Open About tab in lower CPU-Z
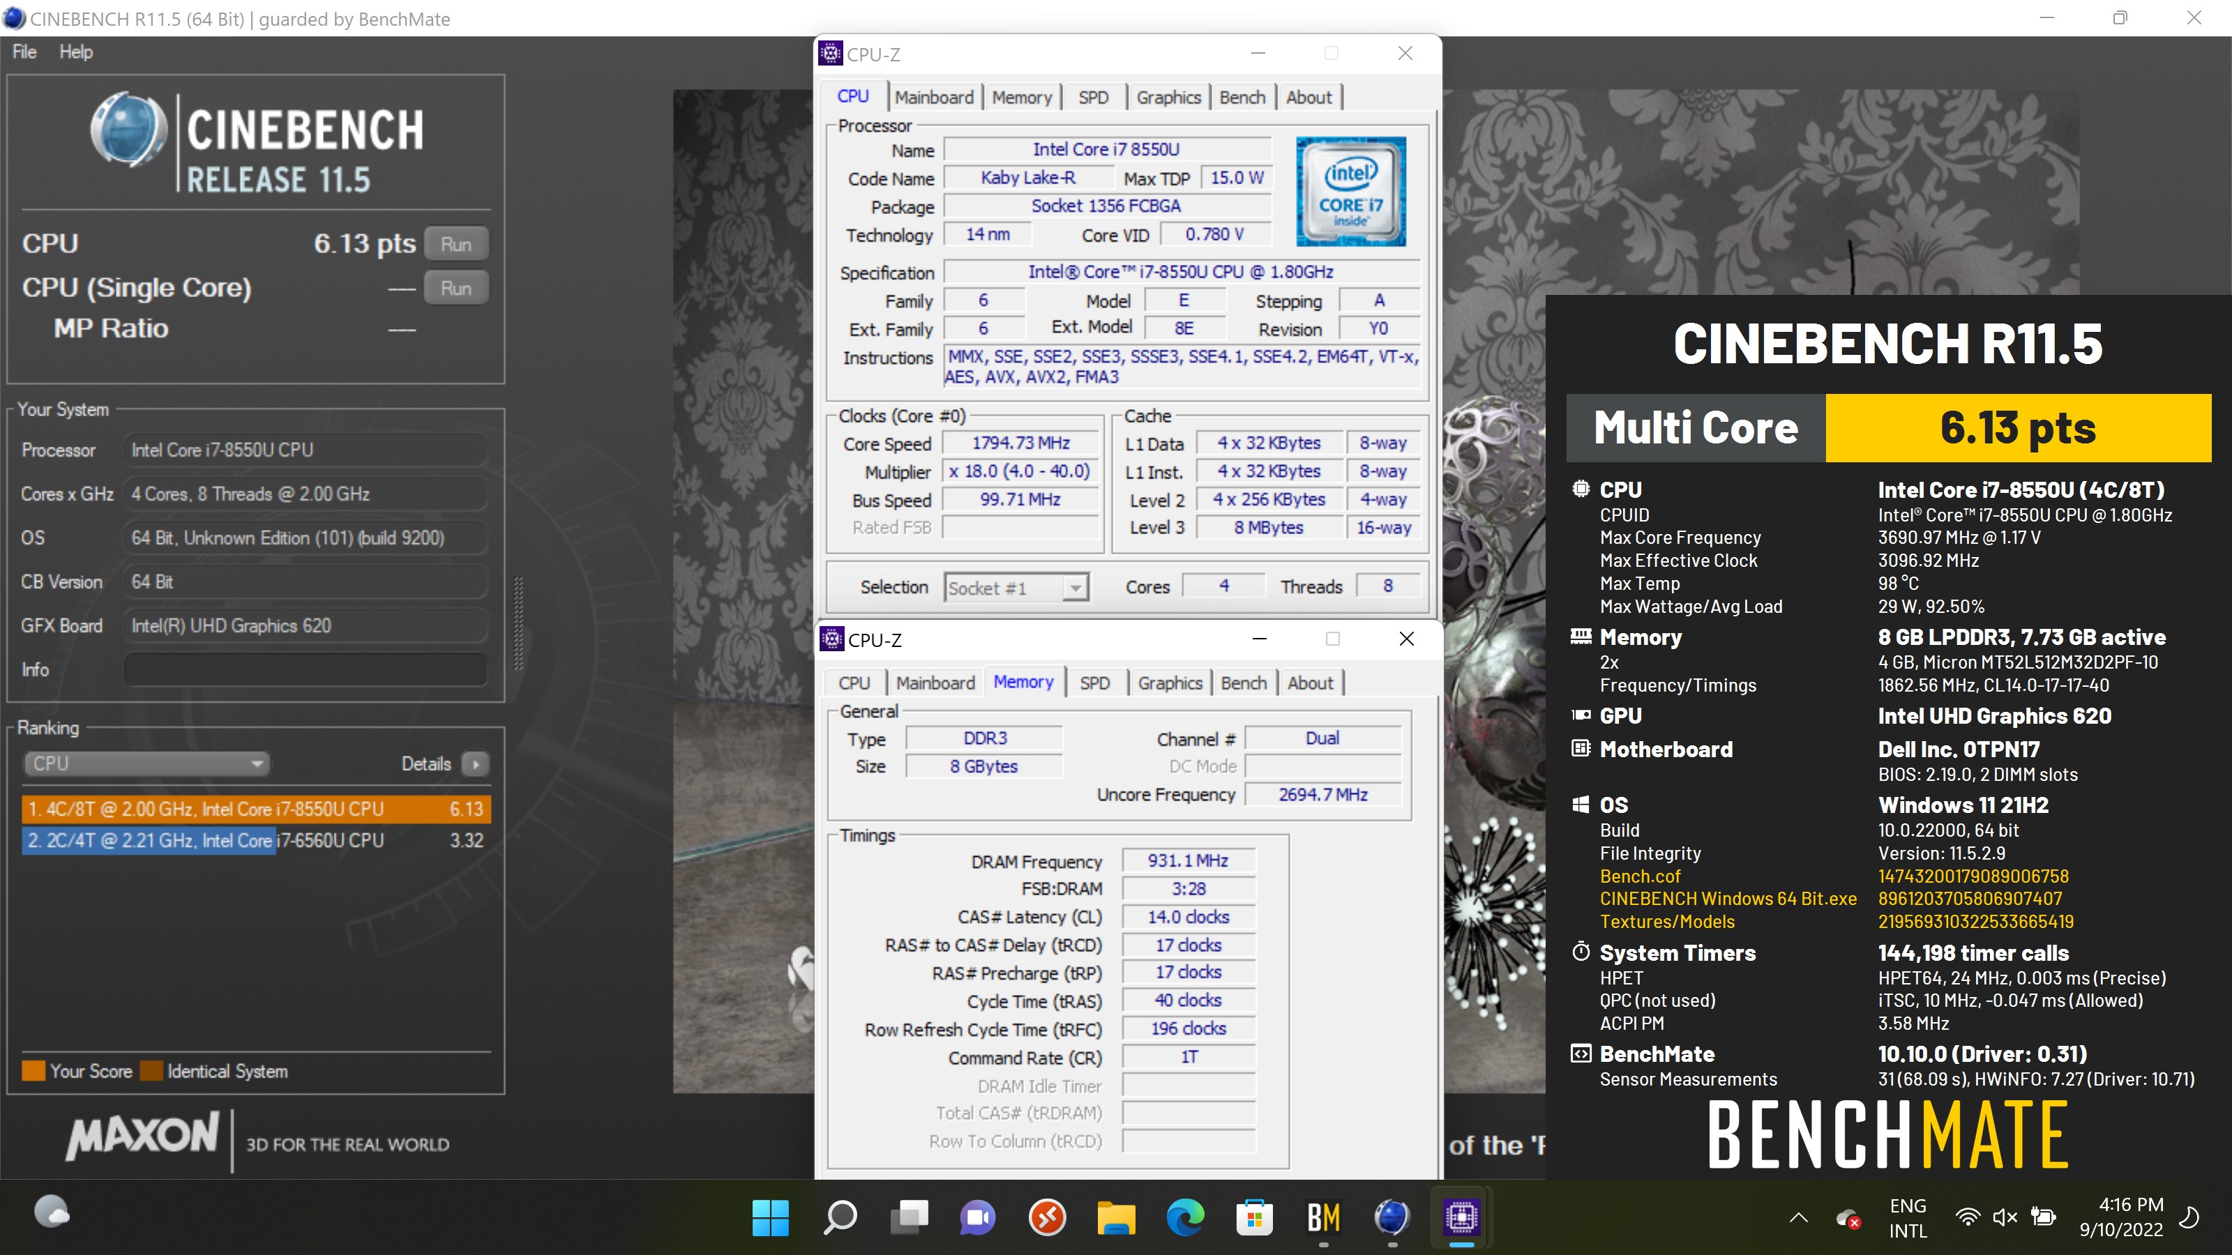The image size is (2232, 1255). pos(1310,683)
